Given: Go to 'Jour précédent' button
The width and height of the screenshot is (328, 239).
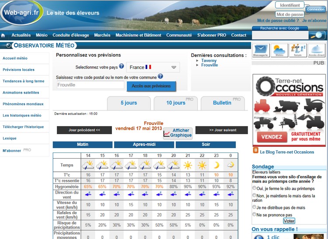Looking at the screenshot, I should tap(84, 130).
